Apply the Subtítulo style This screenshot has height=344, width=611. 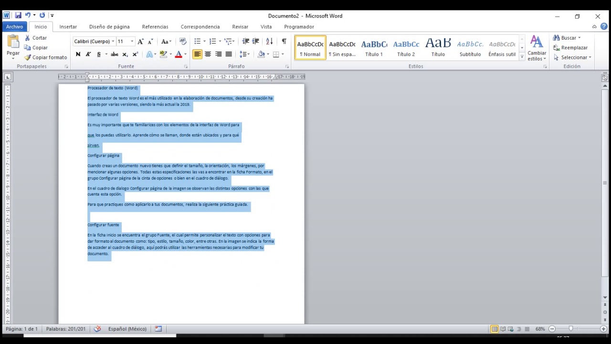click(x=470, y=47)
